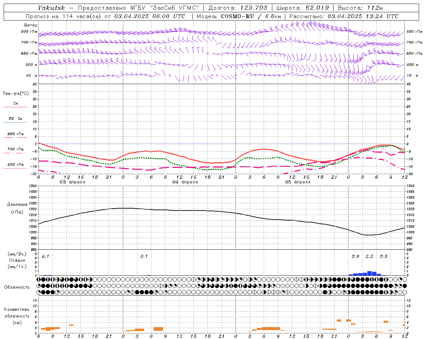The image size is (424, 339).
Task: Click left '700 гПа' wind level label
Action: coord(29,42)
